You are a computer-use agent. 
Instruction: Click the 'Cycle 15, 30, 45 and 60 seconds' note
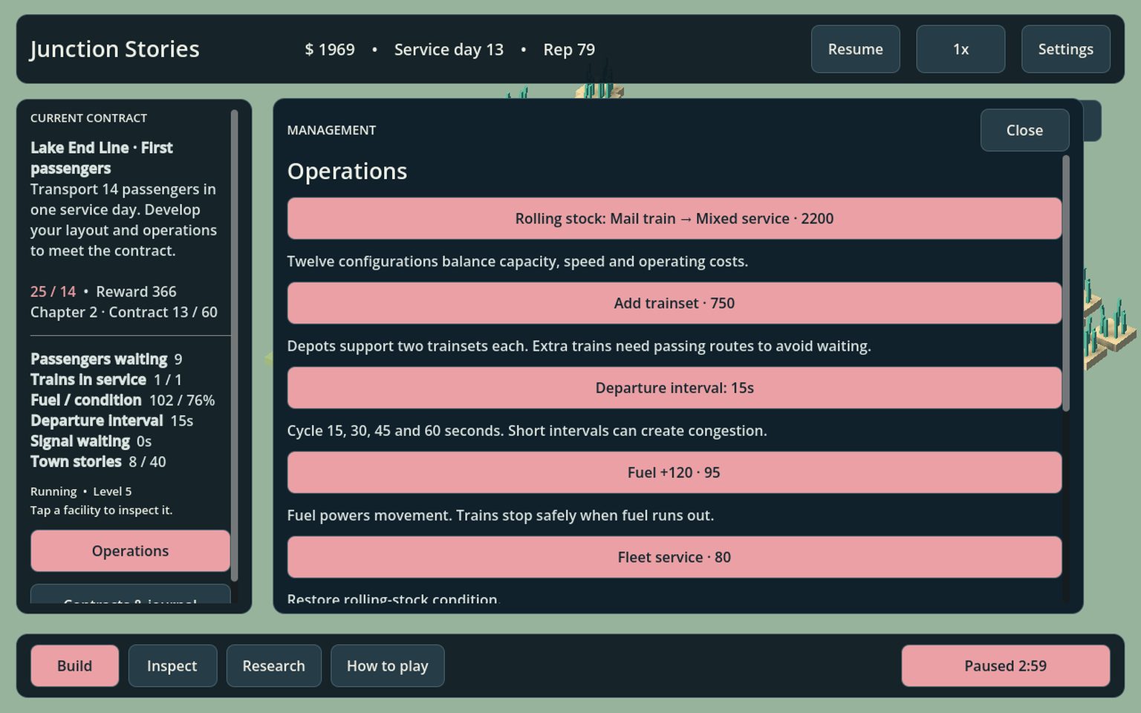(x=527, y=431)
